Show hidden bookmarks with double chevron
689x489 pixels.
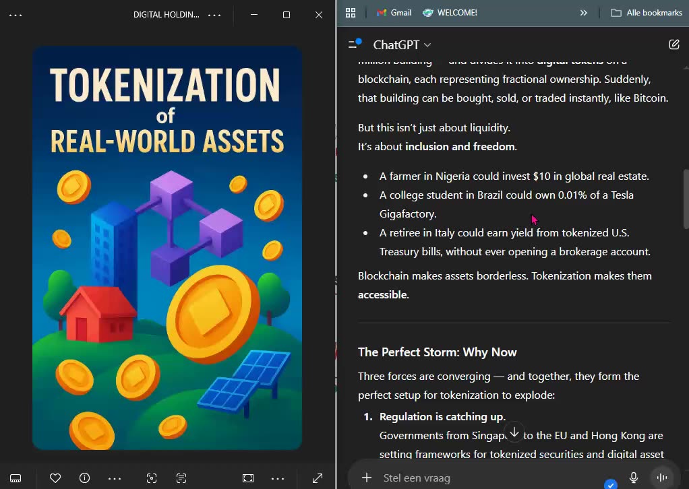584,13
